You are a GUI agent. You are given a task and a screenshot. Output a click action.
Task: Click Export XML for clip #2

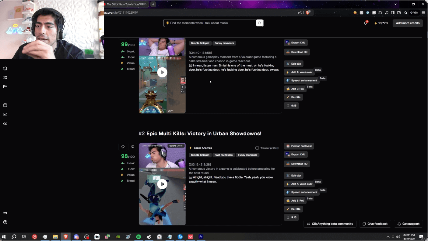296,154
